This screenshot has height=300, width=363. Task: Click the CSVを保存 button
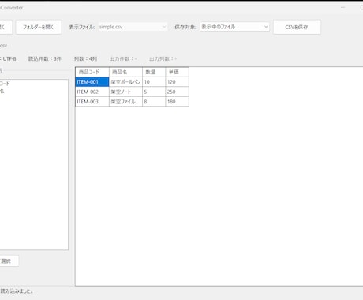(297, 27)
